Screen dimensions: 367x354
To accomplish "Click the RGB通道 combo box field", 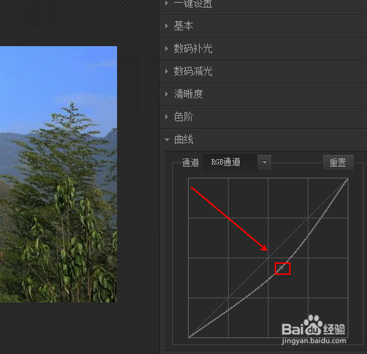I will pyautogui.click(x=238, y=163).
